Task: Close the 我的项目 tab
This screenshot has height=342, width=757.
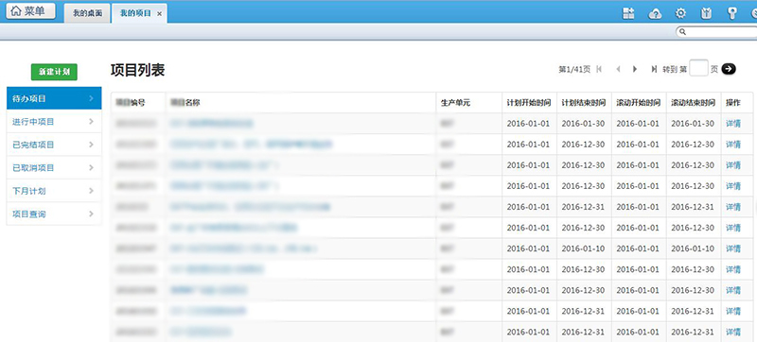Action: tap(159, 14)
